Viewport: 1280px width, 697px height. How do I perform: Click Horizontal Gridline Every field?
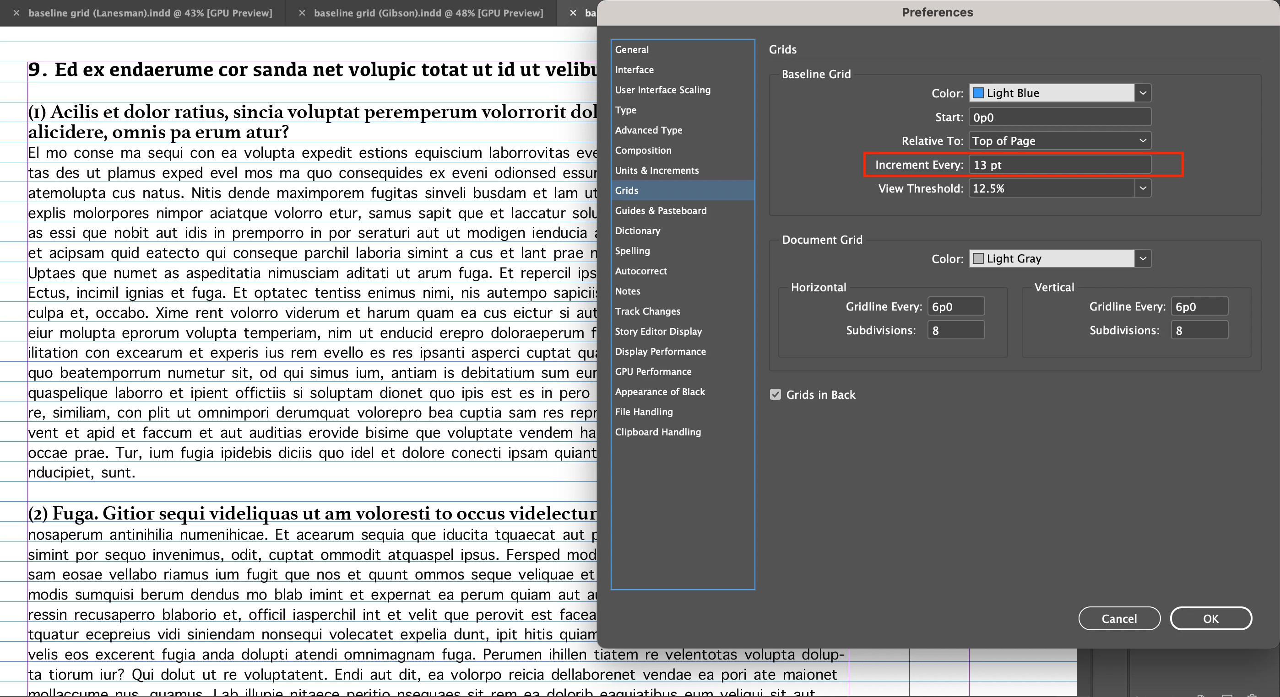click(x=955, y=306)
